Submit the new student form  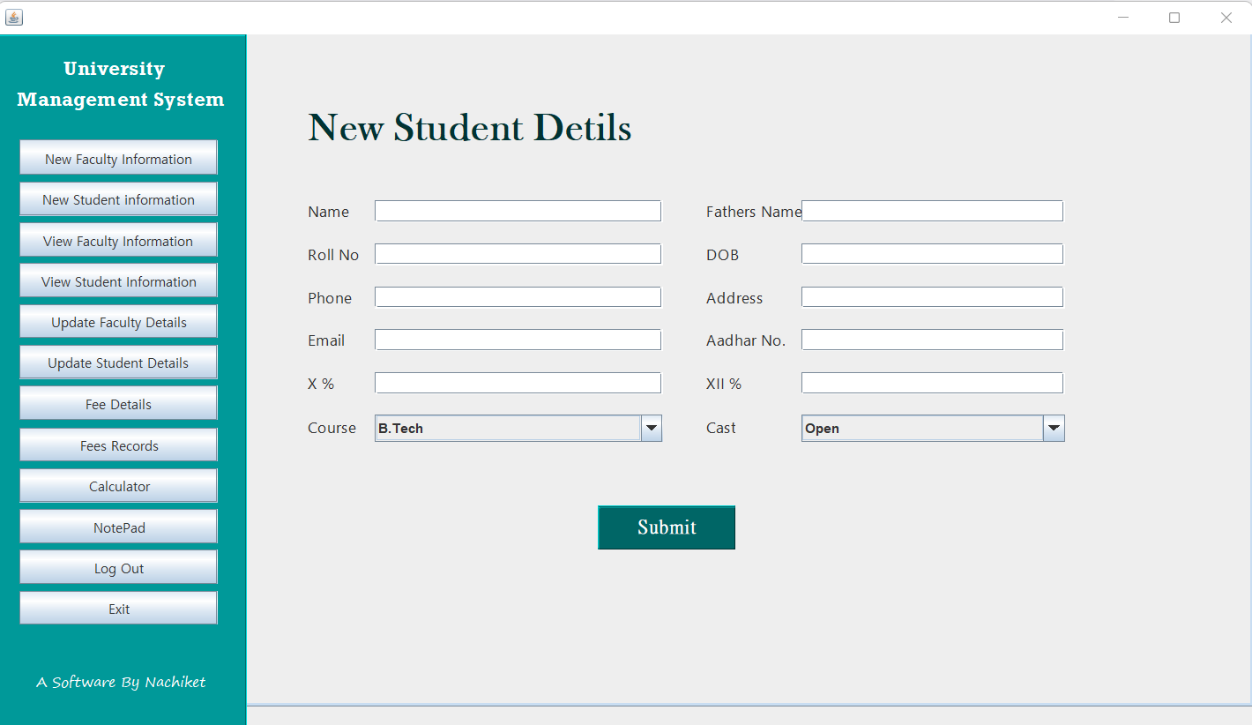[x=666, y=527]
